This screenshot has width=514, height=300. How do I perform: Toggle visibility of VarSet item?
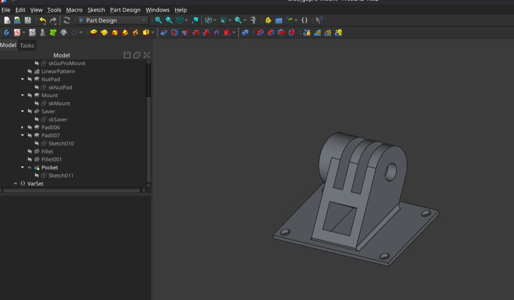(16, 184)
